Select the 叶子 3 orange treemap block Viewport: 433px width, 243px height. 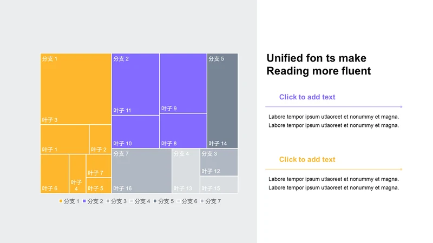click(76, 89)
